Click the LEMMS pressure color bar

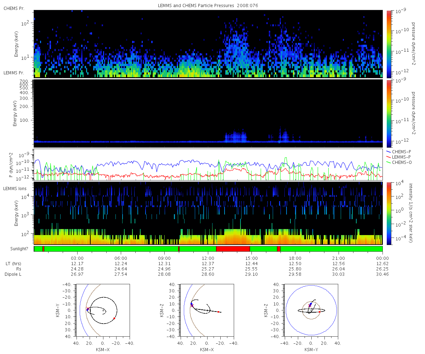click(x=389, y=113)
